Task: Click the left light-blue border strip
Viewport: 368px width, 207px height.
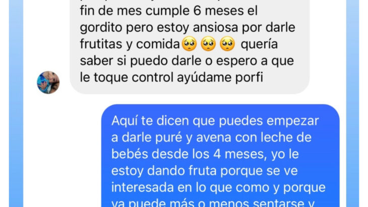Action: point(16,103)
